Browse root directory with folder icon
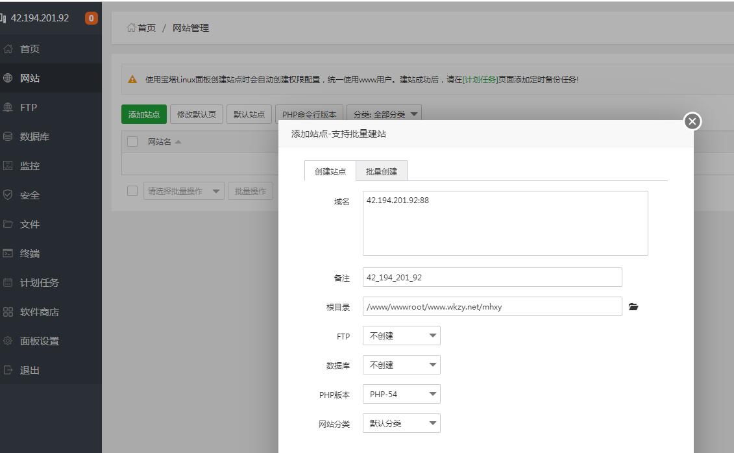 [x=633, y=307]
